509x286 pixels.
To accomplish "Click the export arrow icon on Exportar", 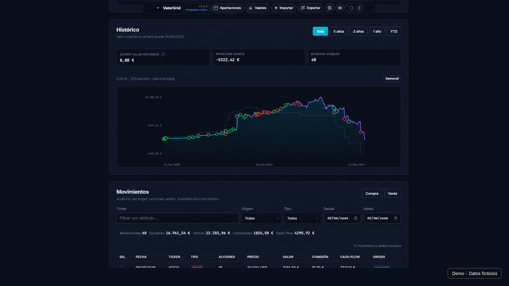I will coord(303,8).
